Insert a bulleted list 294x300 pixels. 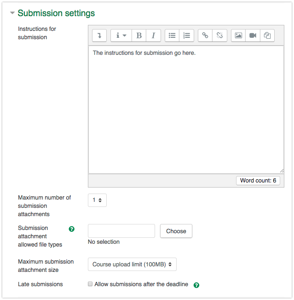(172, 35)
